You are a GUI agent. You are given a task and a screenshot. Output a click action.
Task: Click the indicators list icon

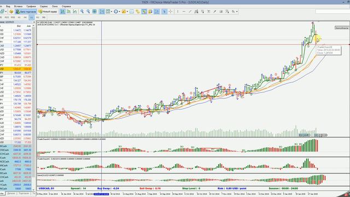(108, 11)
